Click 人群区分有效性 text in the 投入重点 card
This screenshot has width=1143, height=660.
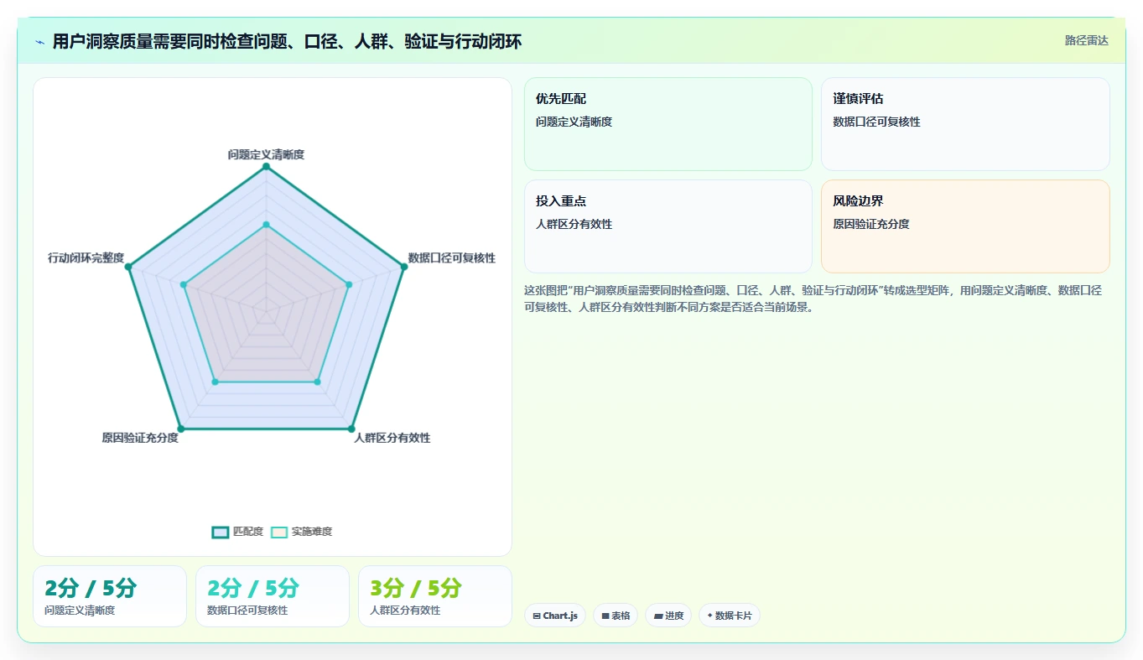(x=574, y=224)
